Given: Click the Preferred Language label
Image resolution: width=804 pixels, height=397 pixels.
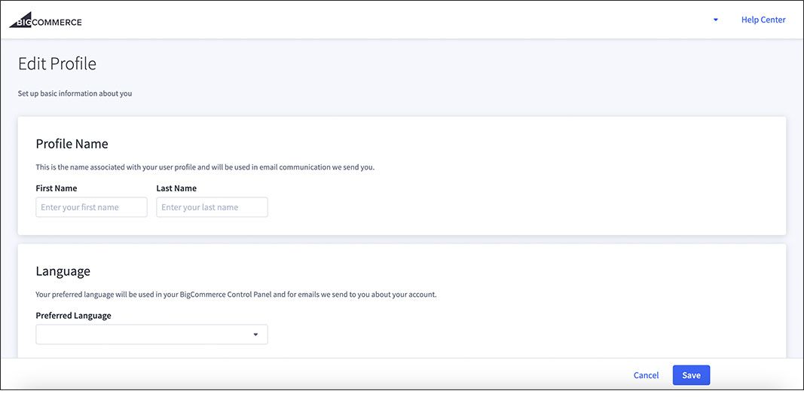Looking at the screenshot, I should tap(73, 316).
